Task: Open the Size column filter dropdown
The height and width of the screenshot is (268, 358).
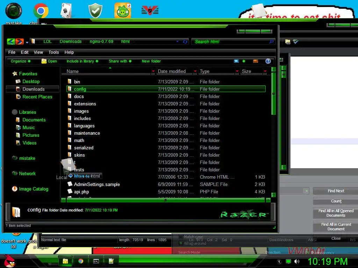Action: click(265, 71)
